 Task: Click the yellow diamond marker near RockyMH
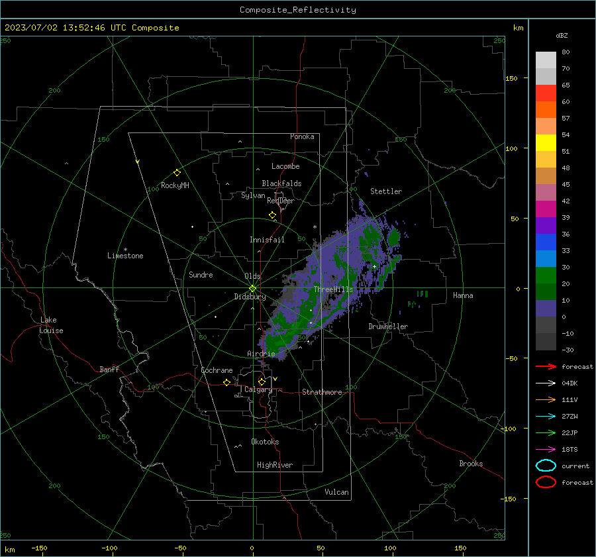[177, 173]
